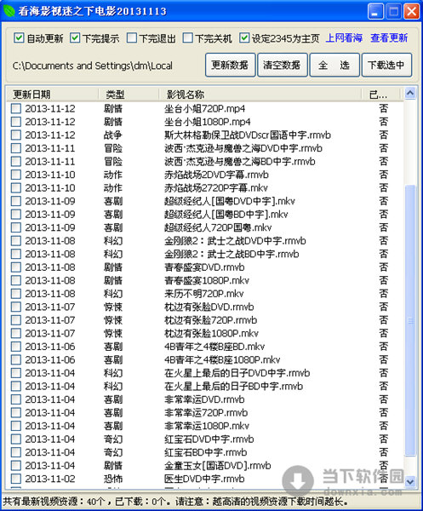
Task: Check the box for 青春盛宴DVD.rmvb
Action: (x=16, y=267)
